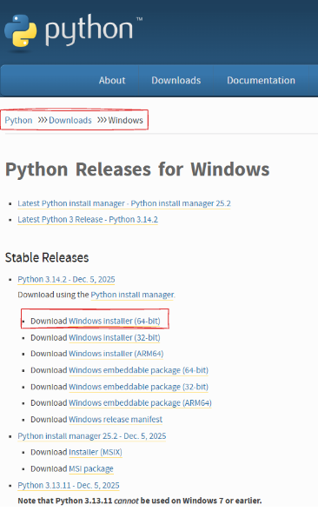This screenshot has width=318, height=511.
Task: Open Python 3.13.11 - Dec. 5, 2025 release
Action: [69, 485]
